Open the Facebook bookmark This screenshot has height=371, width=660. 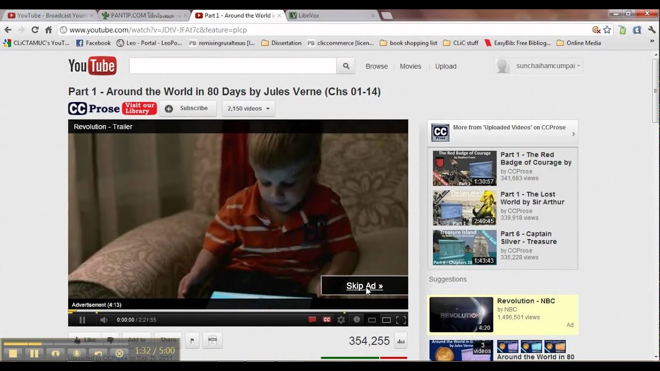pyautogui.click(x=93, y=43)
